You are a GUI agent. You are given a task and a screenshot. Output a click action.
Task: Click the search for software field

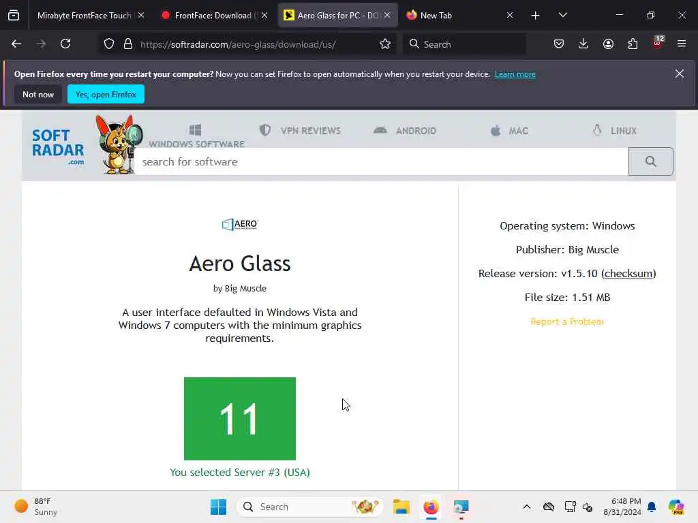382,161
